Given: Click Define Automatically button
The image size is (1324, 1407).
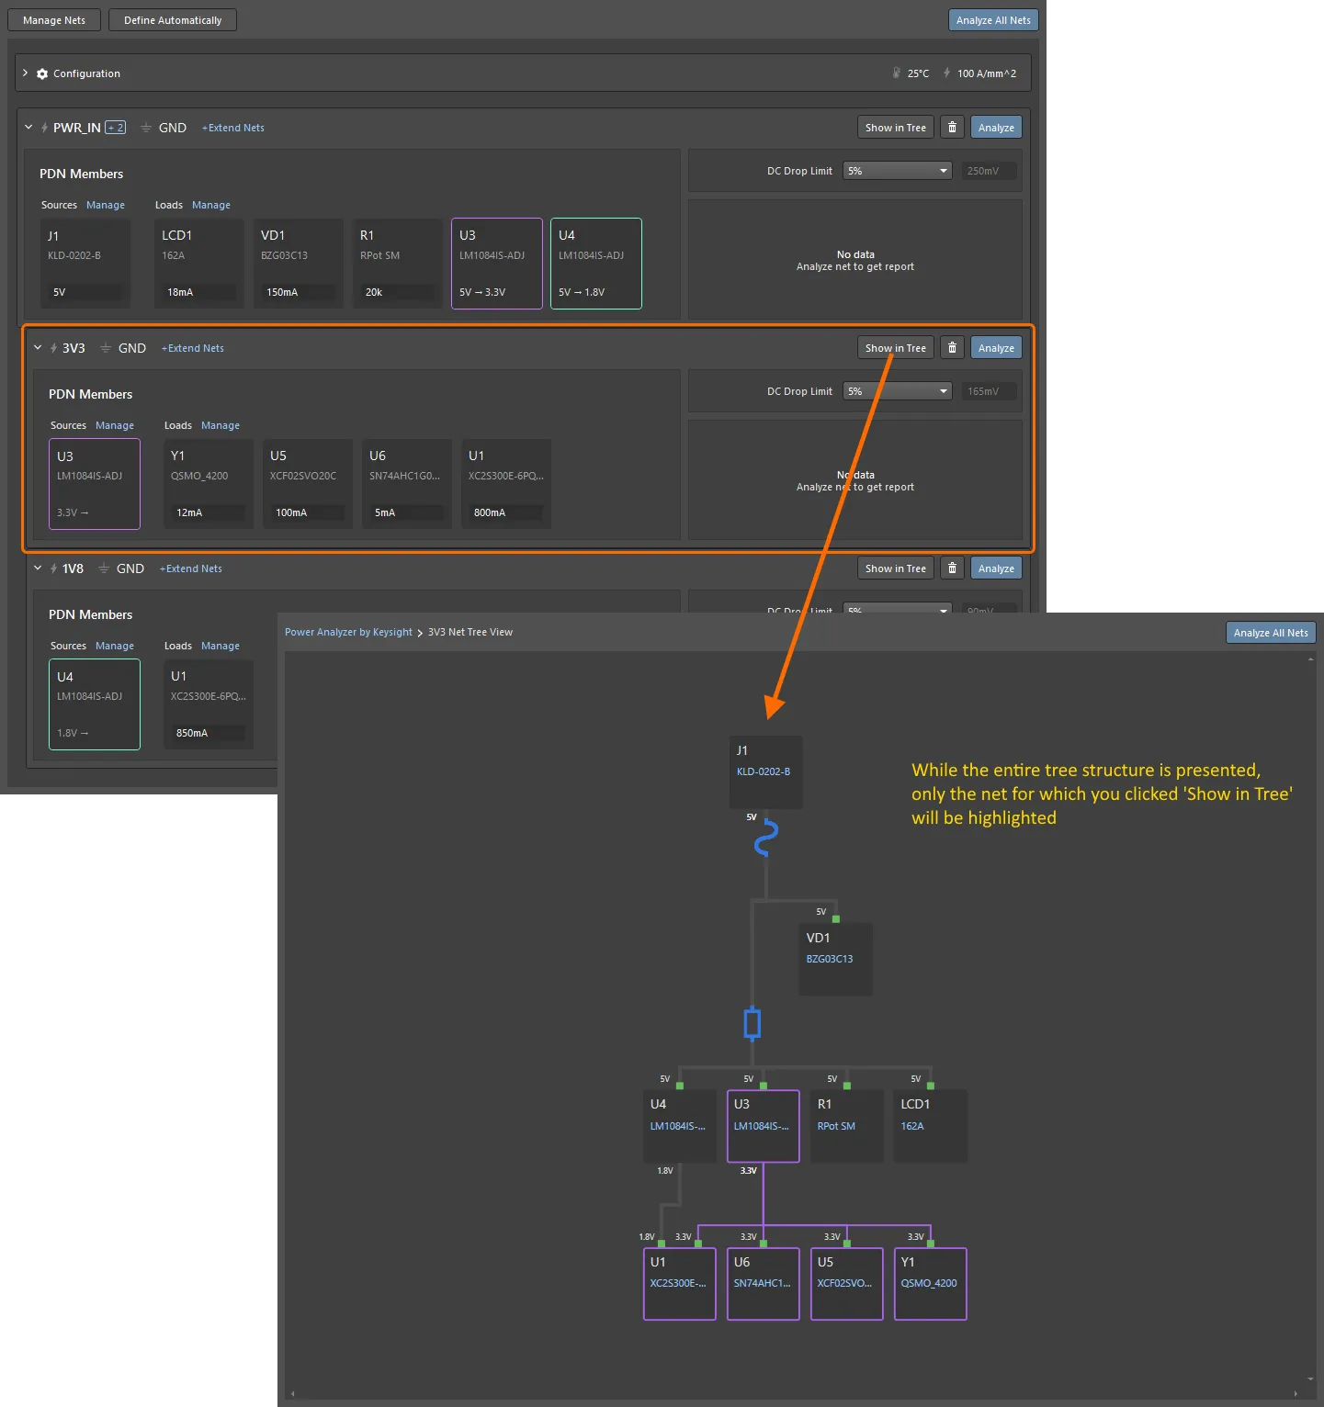Looking at the screenshot, I should (x=173, y=20).
